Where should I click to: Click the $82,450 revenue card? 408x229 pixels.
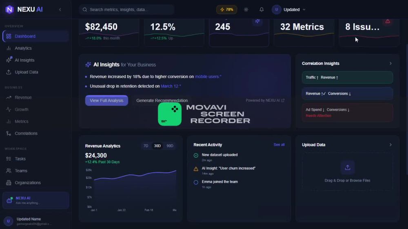pyautogui.click(x=109, y=33)
